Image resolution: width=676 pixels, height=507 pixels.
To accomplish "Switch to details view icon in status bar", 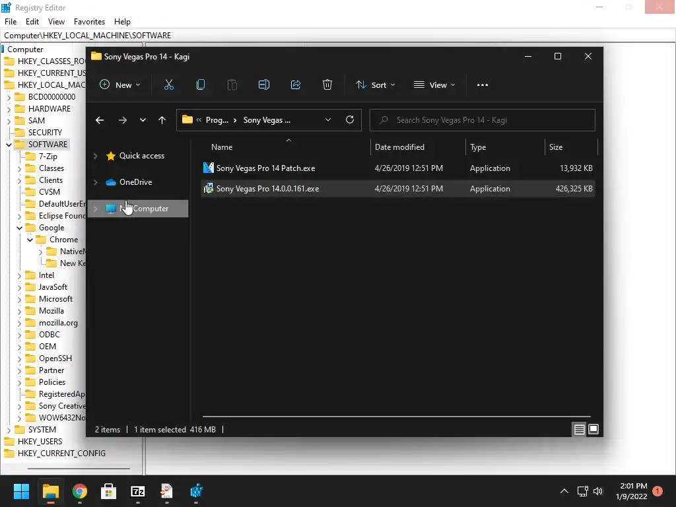I will pyautogui.click(x=579, y=429).
